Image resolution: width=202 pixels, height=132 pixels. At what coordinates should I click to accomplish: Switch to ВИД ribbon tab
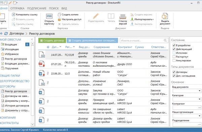64,8
